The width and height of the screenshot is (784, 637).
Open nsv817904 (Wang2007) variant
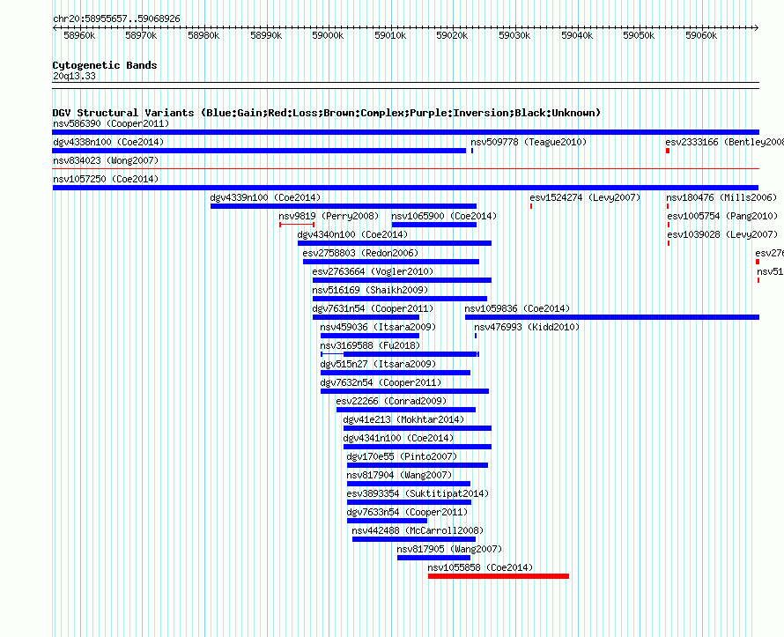pos(400,475)
